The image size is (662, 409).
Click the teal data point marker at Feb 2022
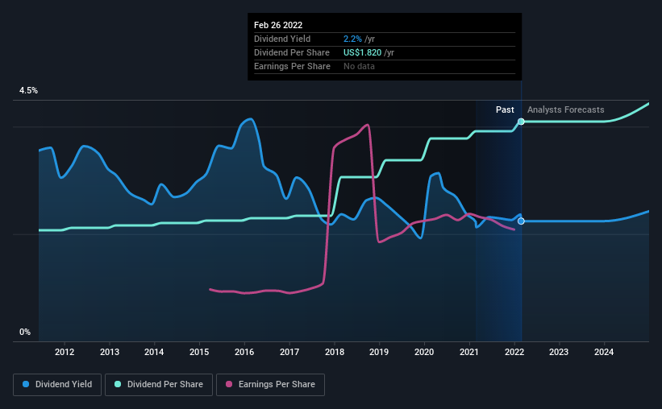521,122
